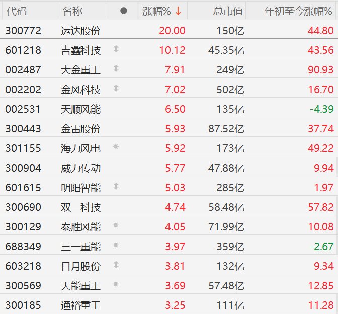Click stock code 601218
The height and width of the screenshot is (314, 338).
click(x=23, y=50)
